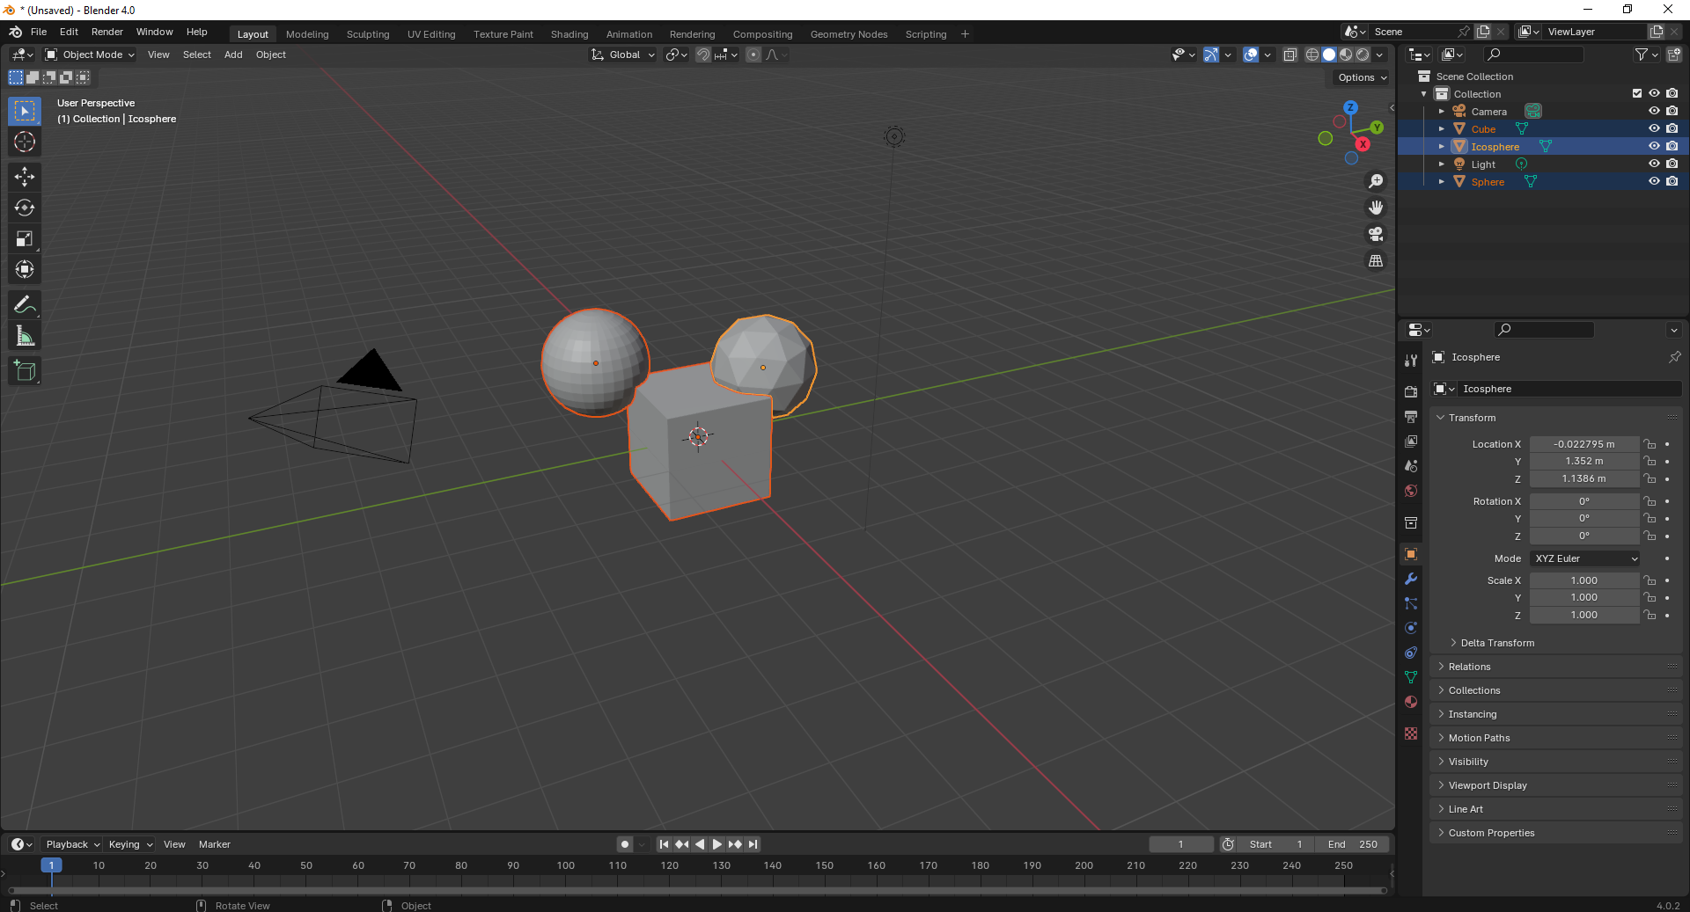The image size is (1690, 912).
Task: Expand the Viewport Display panel
Action: (x=1488, y=785)
